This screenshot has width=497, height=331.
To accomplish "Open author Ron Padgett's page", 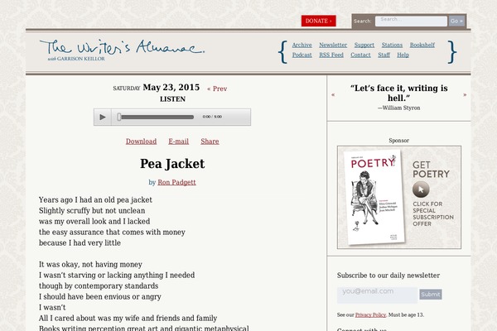I will 176,182.
